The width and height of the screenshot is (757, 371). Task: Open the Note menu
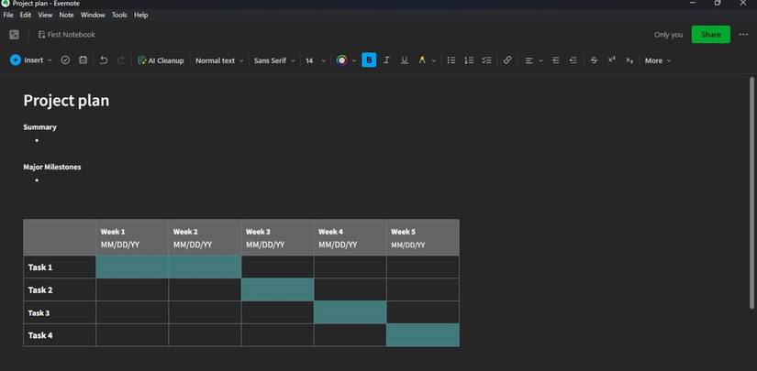(67, 15)
